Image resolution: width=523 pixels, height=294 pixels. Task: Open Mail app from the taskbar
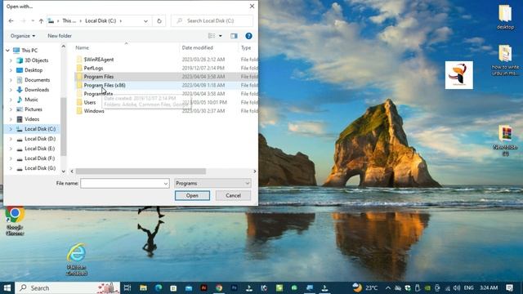click(x=189, y=287)
